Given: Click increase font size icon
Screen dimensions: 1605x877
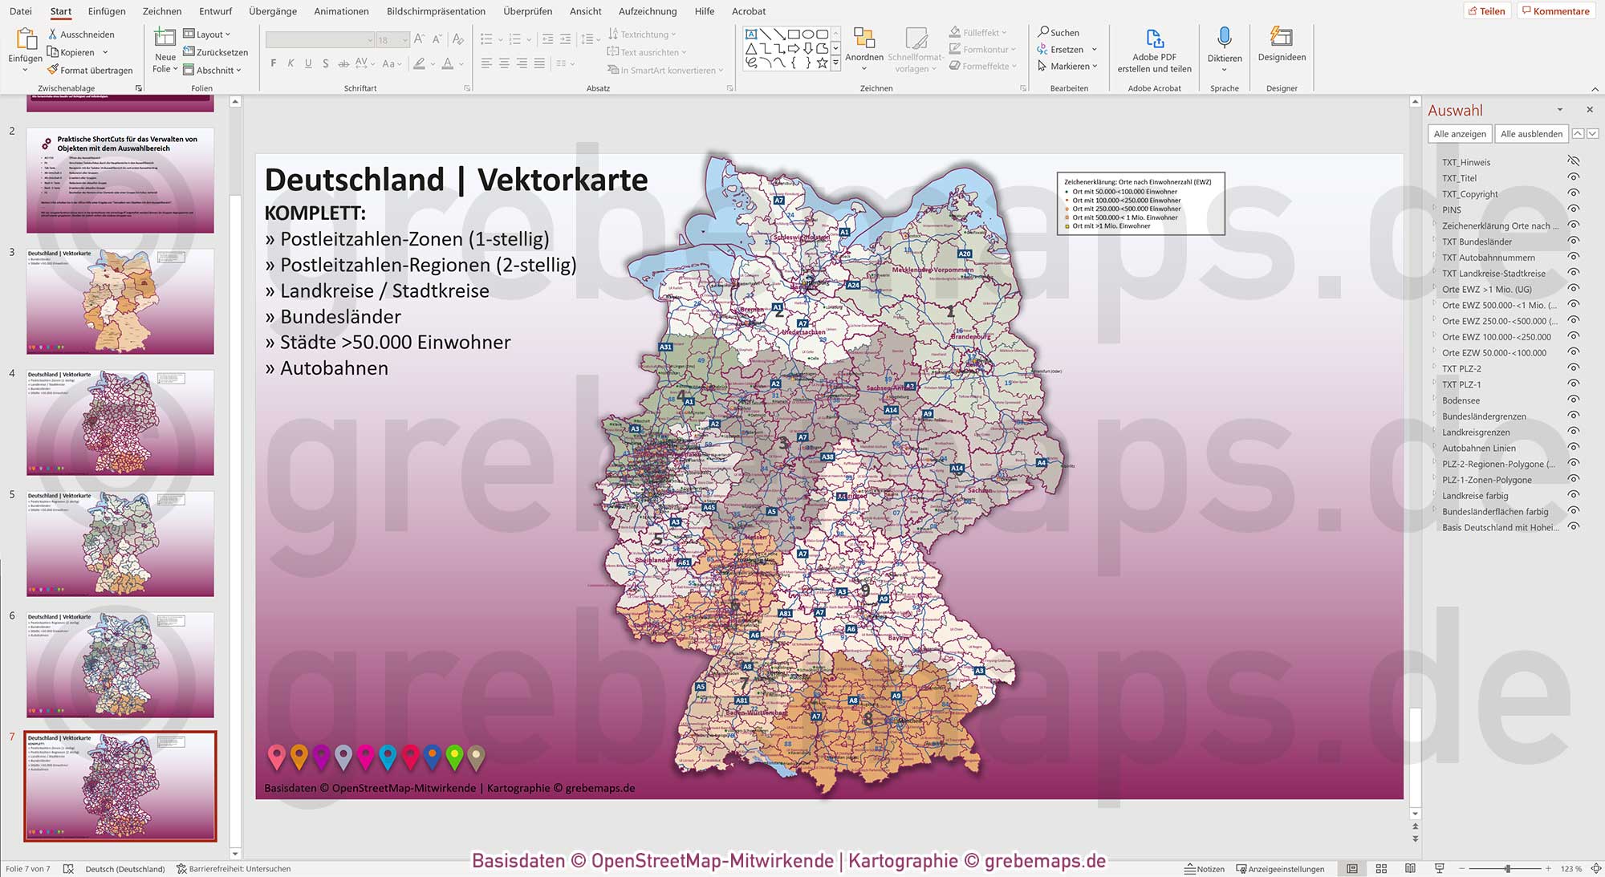Looking at the screenshot, I should (x=420, y=39).
